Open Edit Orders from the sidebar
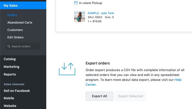Image resolution: width=192 pixels, height=109 pixels. pyautogui.click(x=15, y=37)
